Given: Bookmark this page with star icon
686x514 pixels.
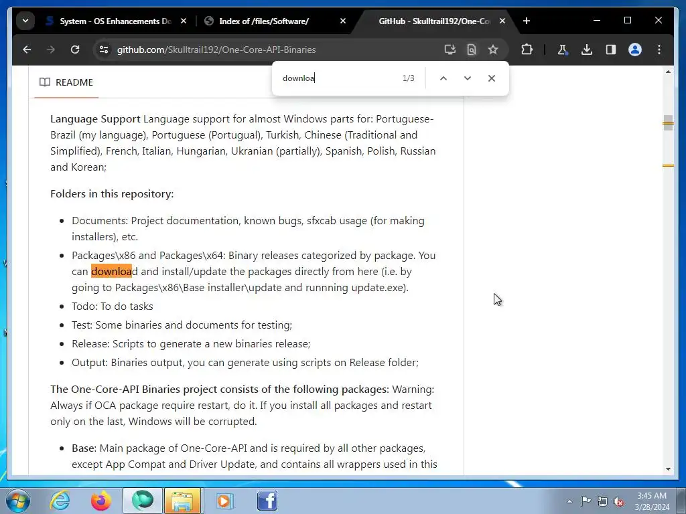Looking at the screenshot, I should [x=493, y=50].
